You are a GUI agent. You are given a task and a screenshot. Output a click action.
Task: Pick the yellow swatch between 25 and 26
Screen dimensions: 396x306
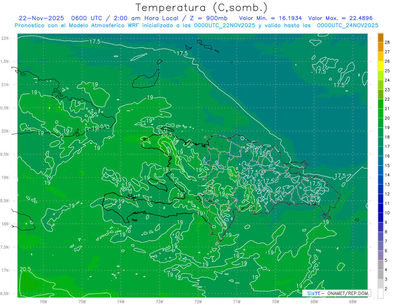coord(381,66)
